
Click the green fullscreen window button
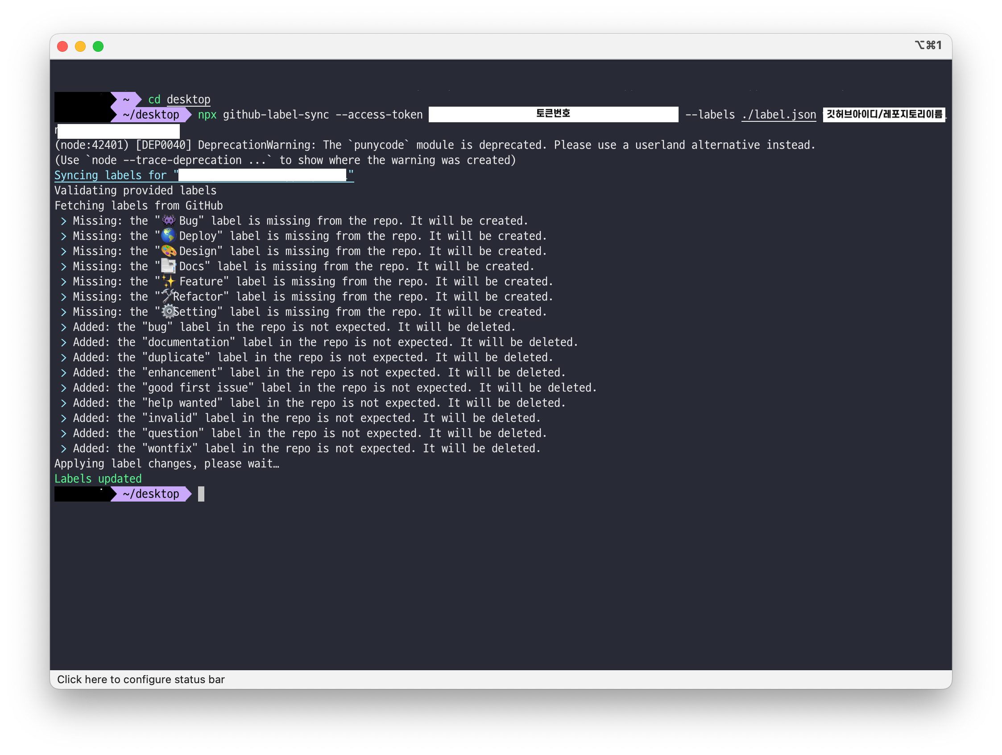(x=98, y=47)
